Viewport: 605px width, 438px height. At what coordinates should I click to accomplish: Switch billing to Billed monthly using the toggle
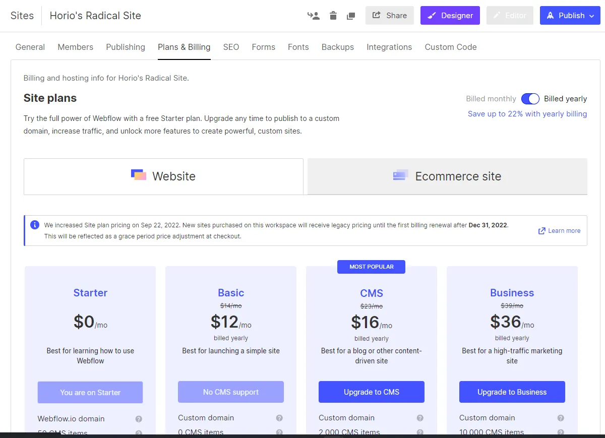[x=530, y=99]
